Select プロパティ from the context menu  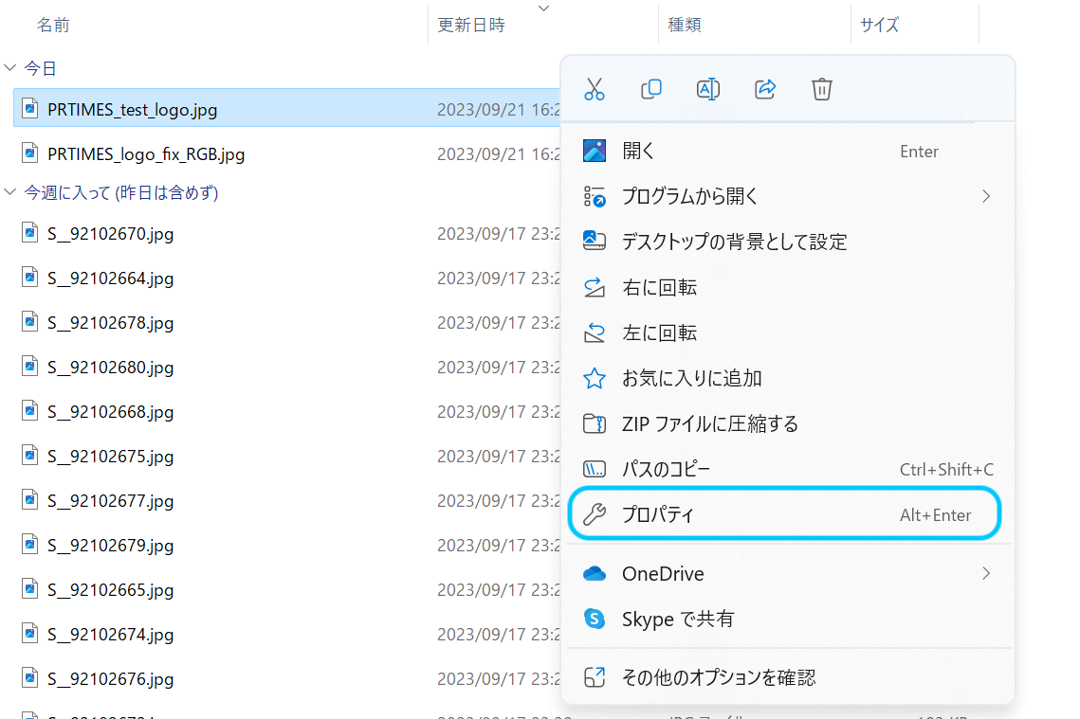658,515
